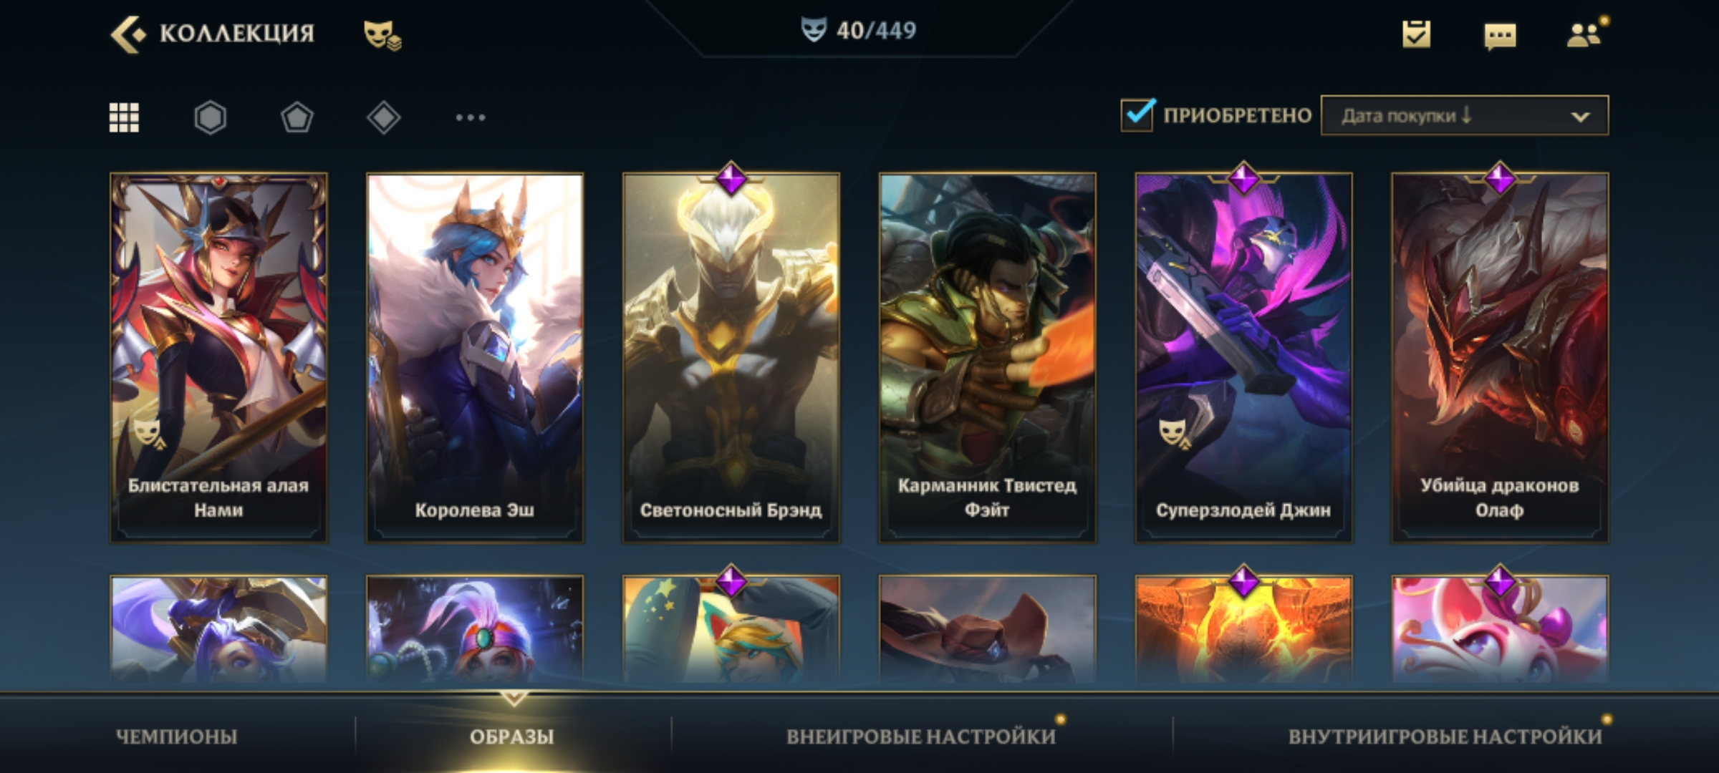Open the Светоносный Брэнд skin card

coord(731,357)
